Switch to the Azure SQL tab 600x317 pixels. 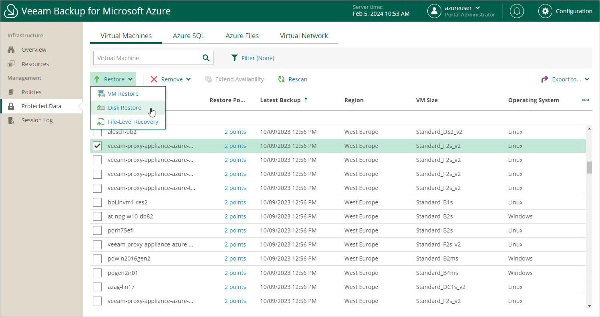[189, 36]
